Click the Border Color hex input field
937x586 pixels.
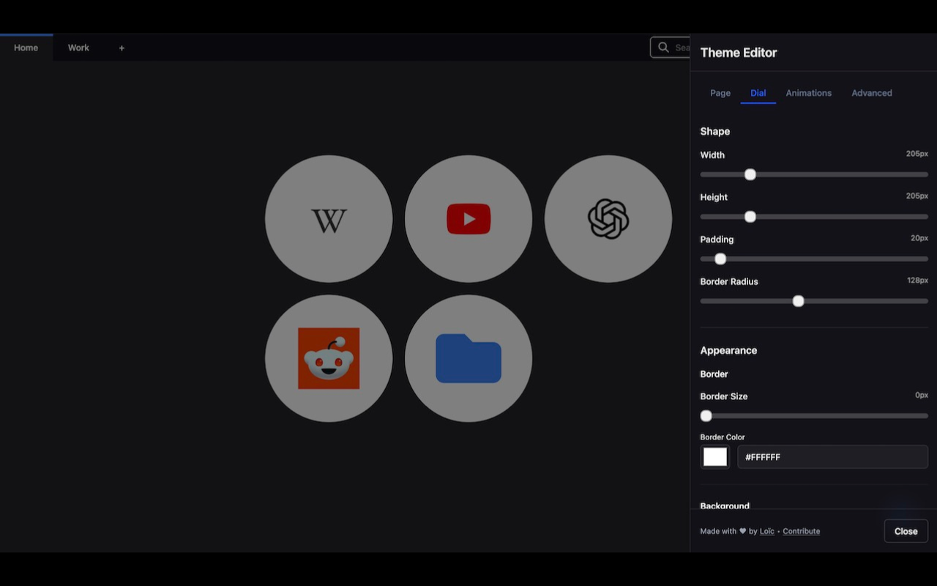[832, 457]
